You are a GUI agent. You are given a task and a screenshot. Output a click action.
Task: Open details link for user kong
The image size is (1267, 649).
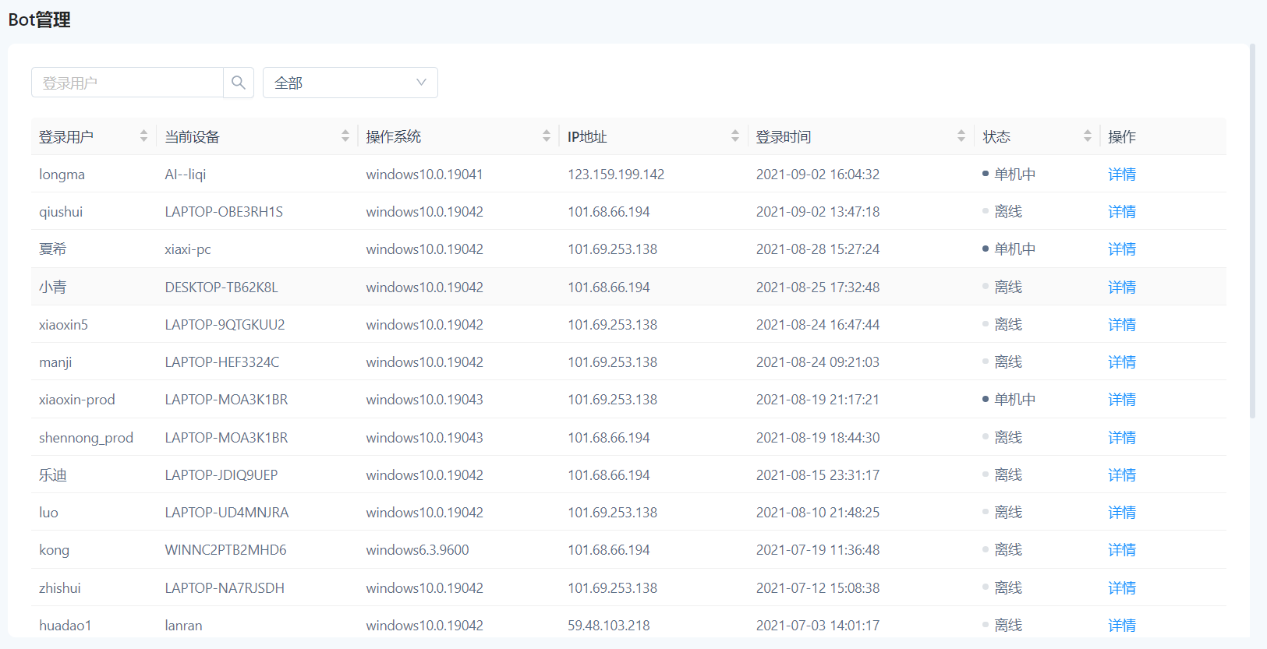(1121, 550)
